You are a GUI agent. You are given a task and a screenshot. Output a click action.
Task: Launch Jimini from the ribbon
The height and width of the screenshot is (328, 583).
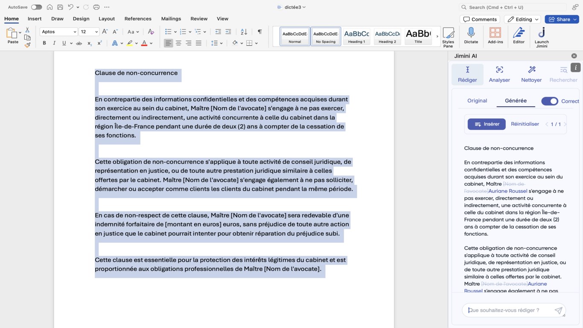pos(542,37)
